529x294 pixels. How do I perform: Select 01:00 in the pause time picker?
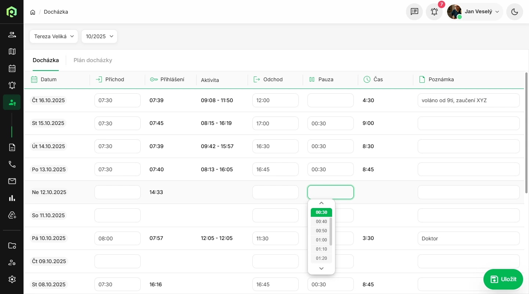[321, 240]
